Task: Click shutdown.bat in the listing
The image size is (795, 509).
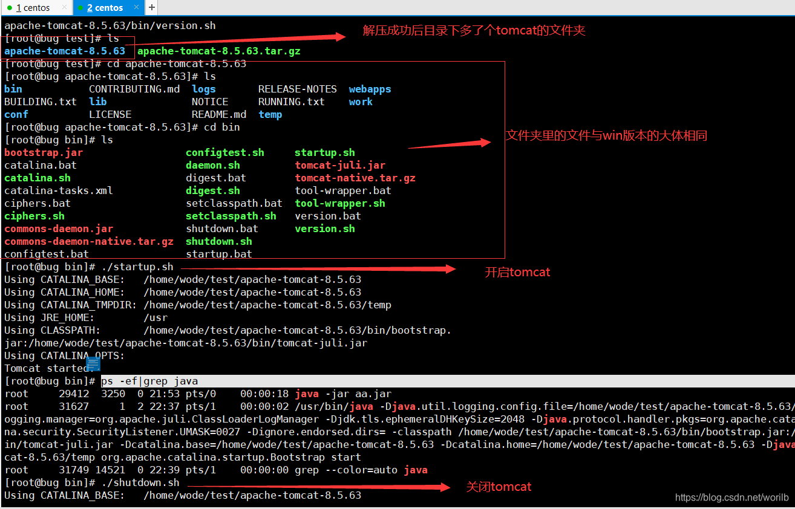Action: (x=222, y=229)
